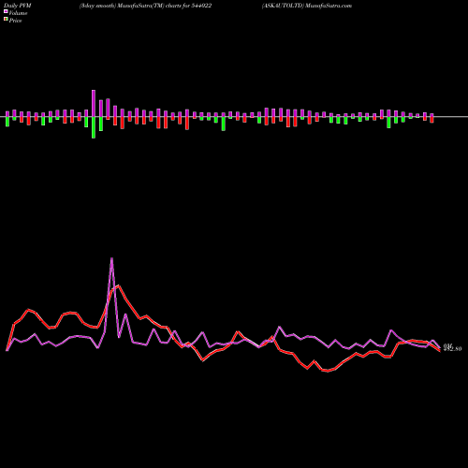Click the tallest magenta volume bar
Screen dimensions: 468x468
click(x=94, y=104)
